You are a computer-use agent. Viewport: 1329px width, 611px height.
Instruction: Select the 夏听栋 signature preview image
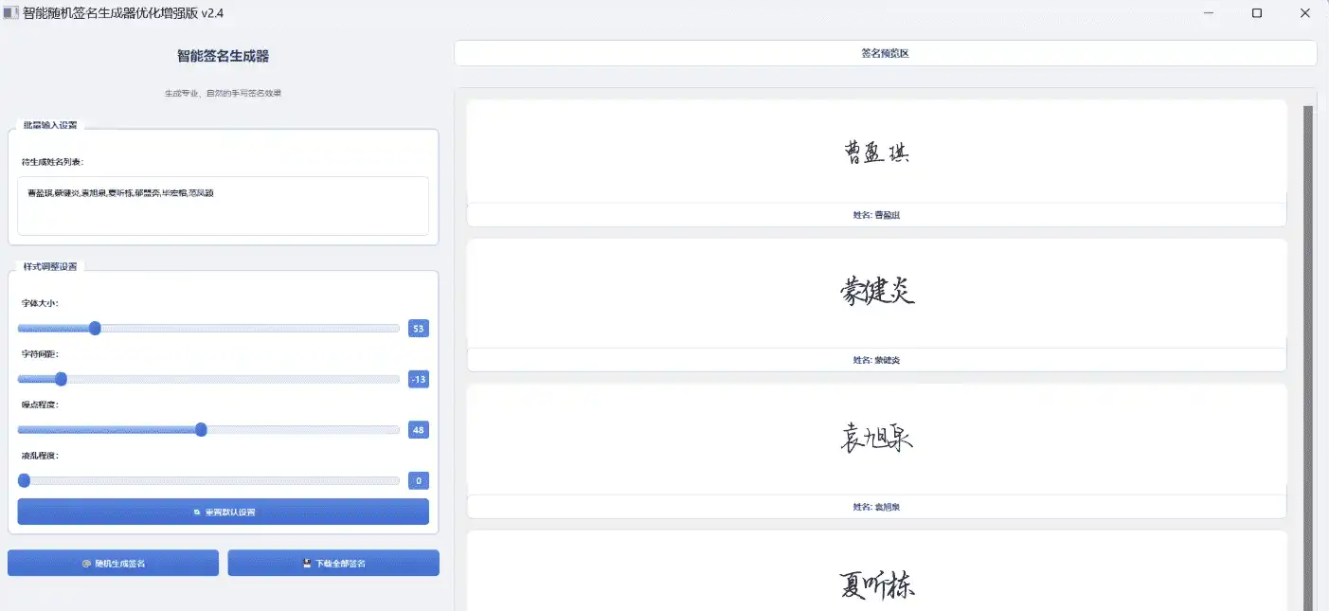tap(876, 584)
